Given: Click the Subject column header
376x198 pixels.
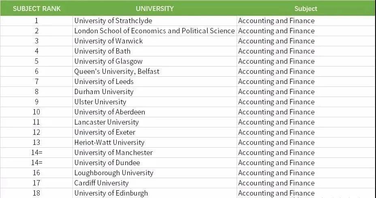Looking at the screenshot, I should point(305,9).
